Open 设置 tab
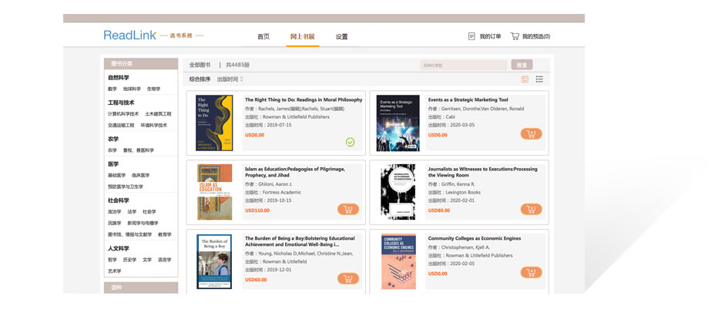 pyautogui.click(x=341, y=36)
